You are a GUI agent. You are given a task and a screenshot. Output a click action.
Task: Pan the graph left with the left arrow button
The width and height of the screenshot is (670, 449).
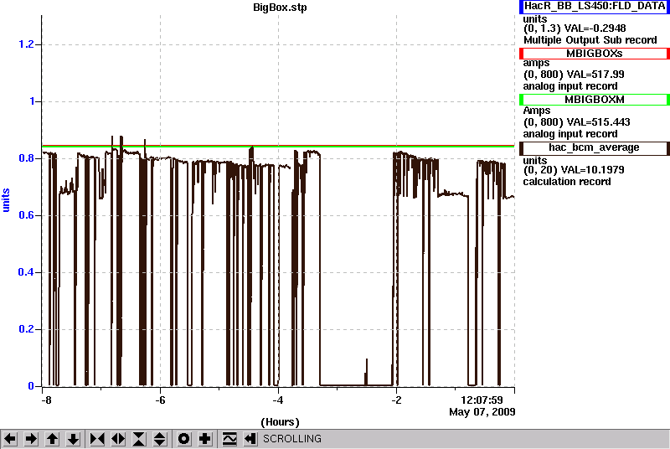point(10,439)
